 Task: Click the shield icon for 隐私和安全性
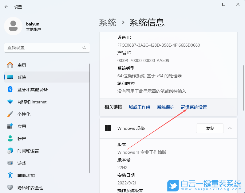pos(10,187)
